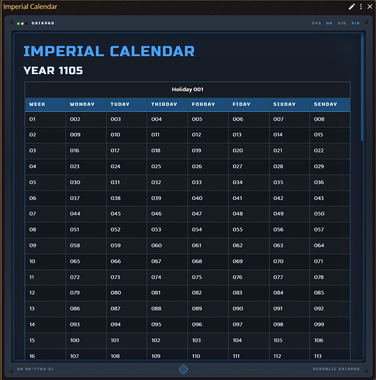Select day 002 cell
The width and height of the screenshot is (376, 380).
[x=86, y=119]
